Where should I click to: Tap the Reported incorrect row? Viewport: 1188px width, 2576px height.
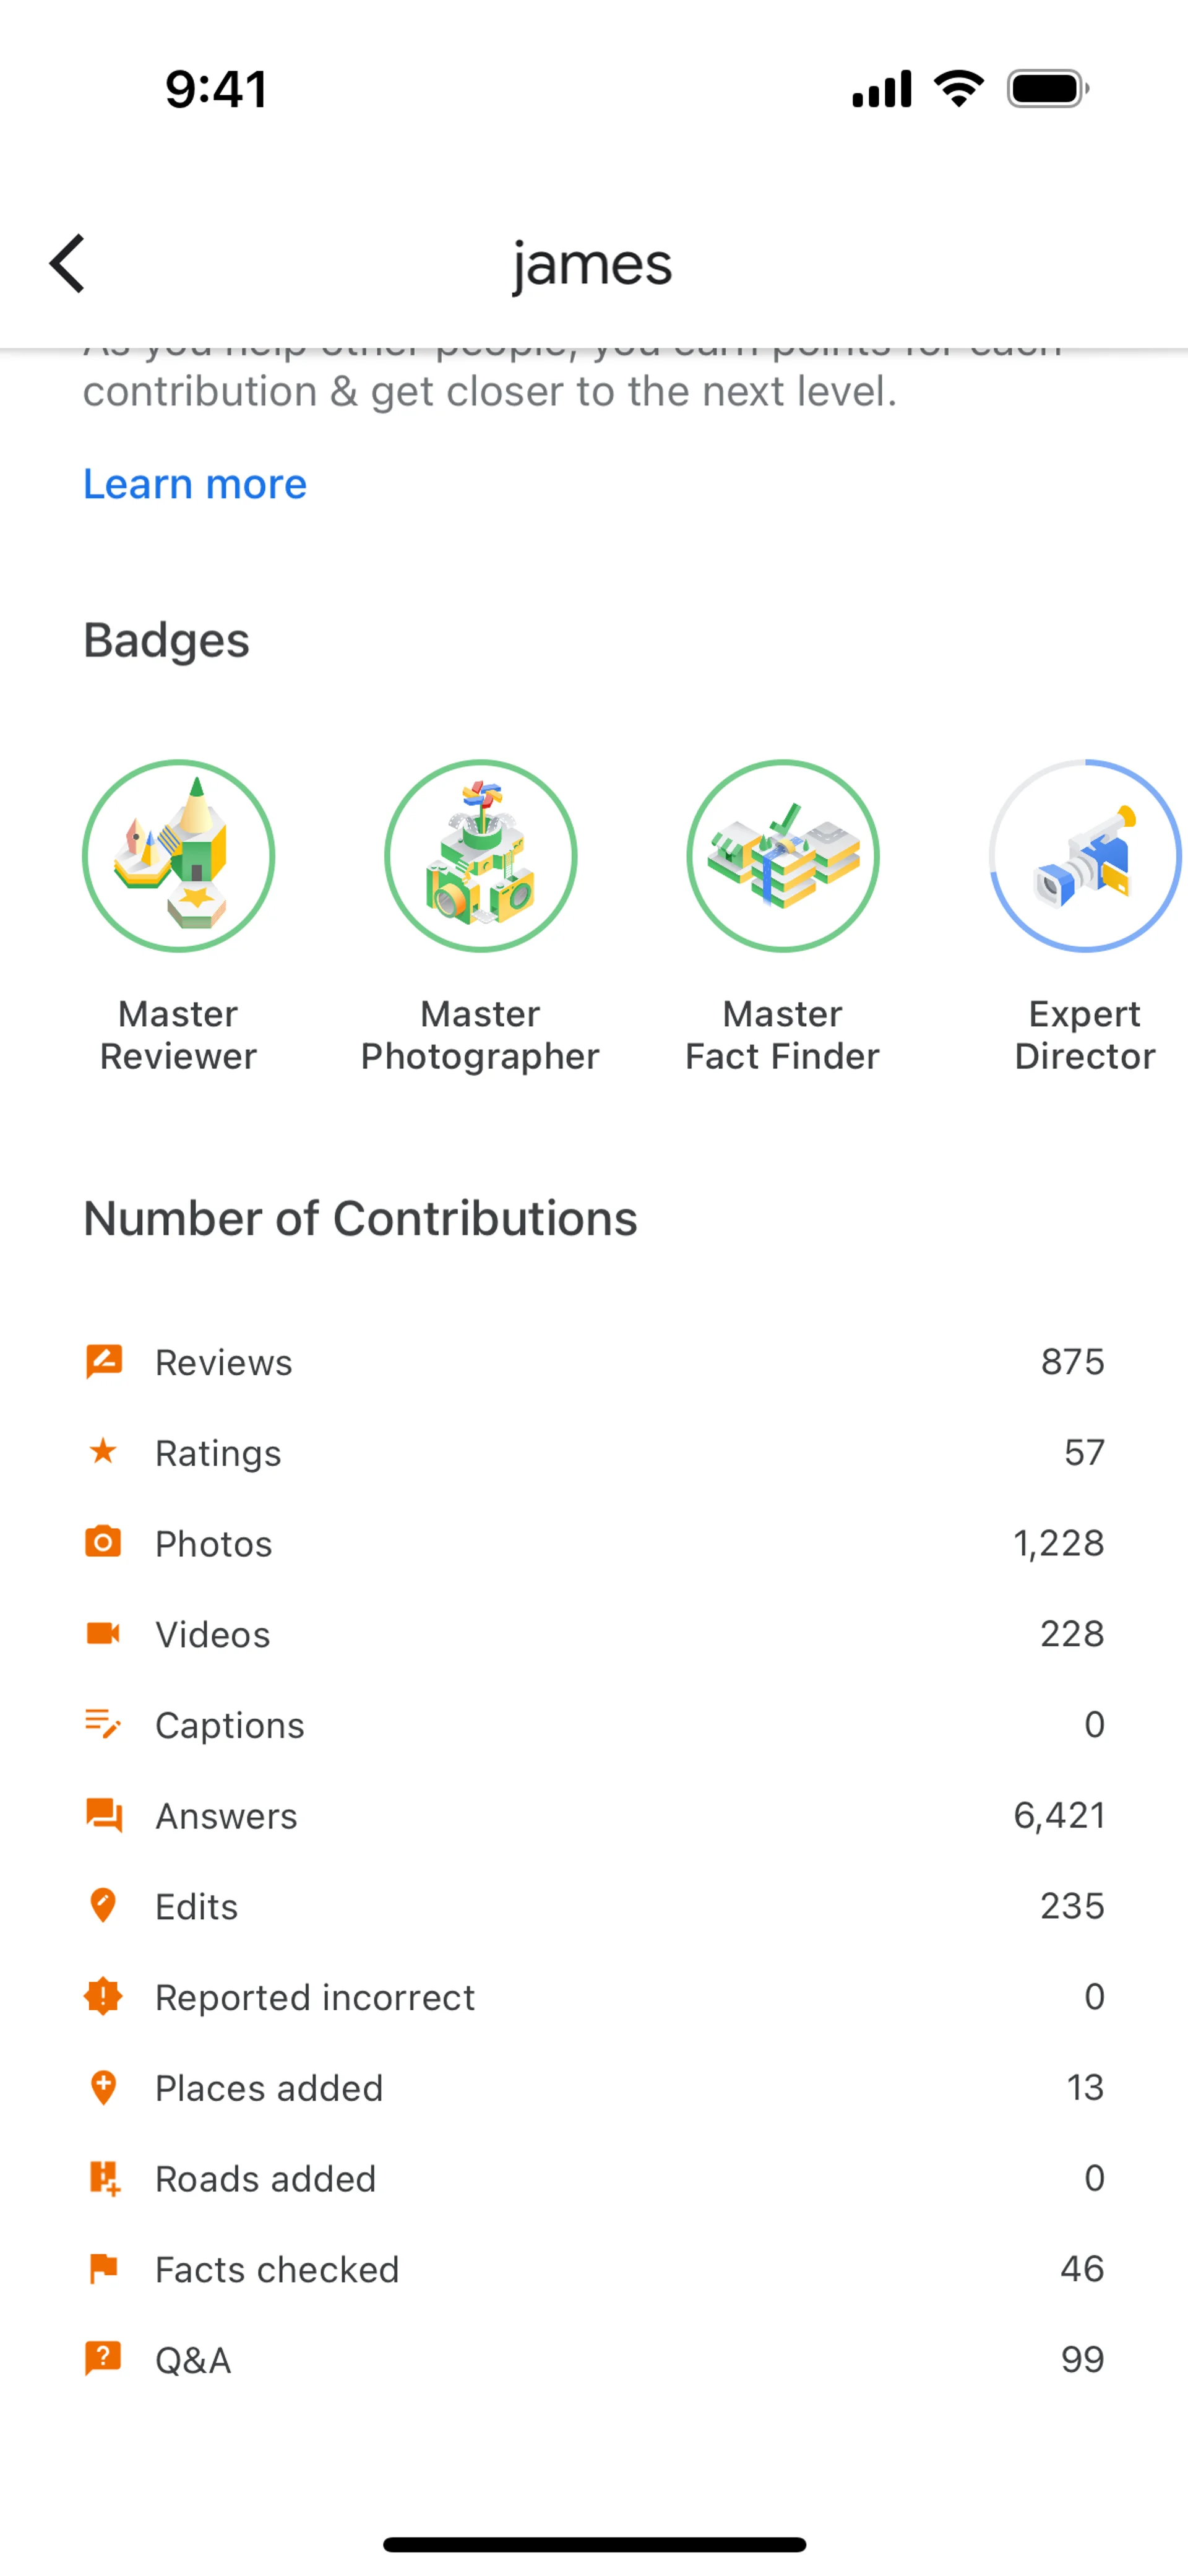pos(594,1997)
